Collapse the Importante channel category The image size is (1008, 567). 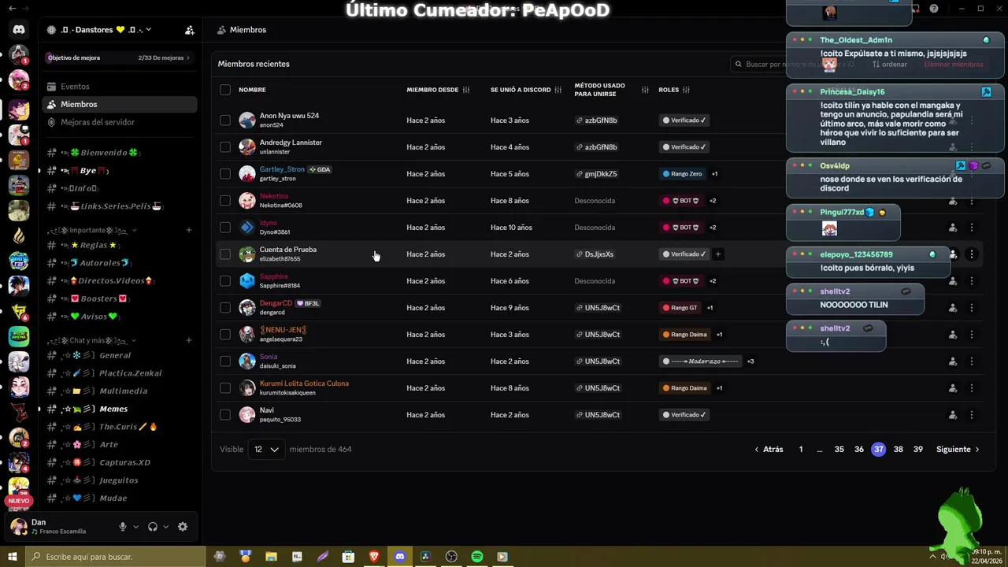point(91,230)
